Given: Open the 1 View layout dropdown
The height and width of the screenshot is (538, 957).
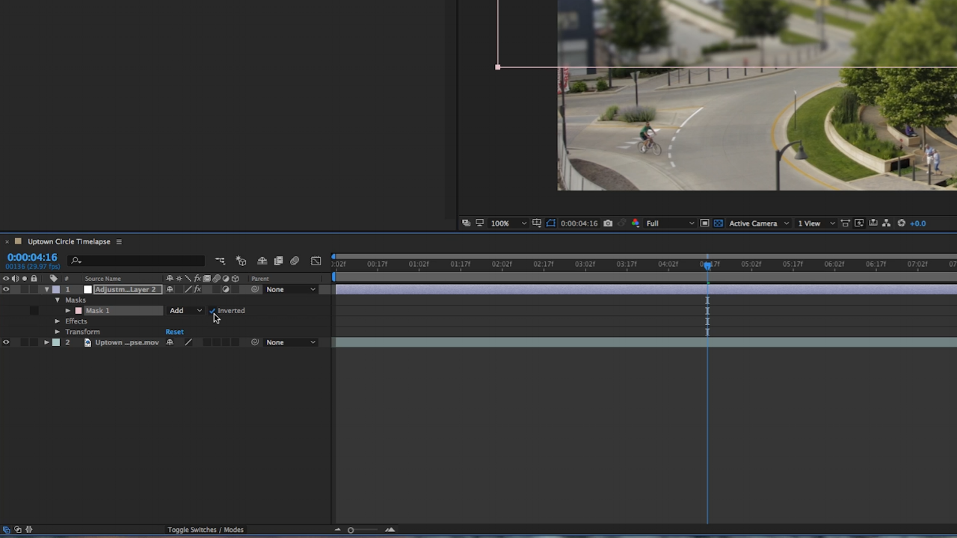Looking at the screenshot, I should [816, 223].
